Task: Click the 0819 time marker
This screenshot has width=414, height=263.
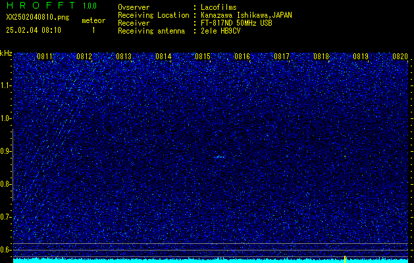Action: point(361,57)
